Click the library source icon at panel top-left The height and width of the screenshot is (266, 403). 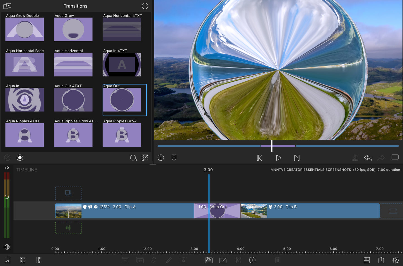(x=7, y=6)
